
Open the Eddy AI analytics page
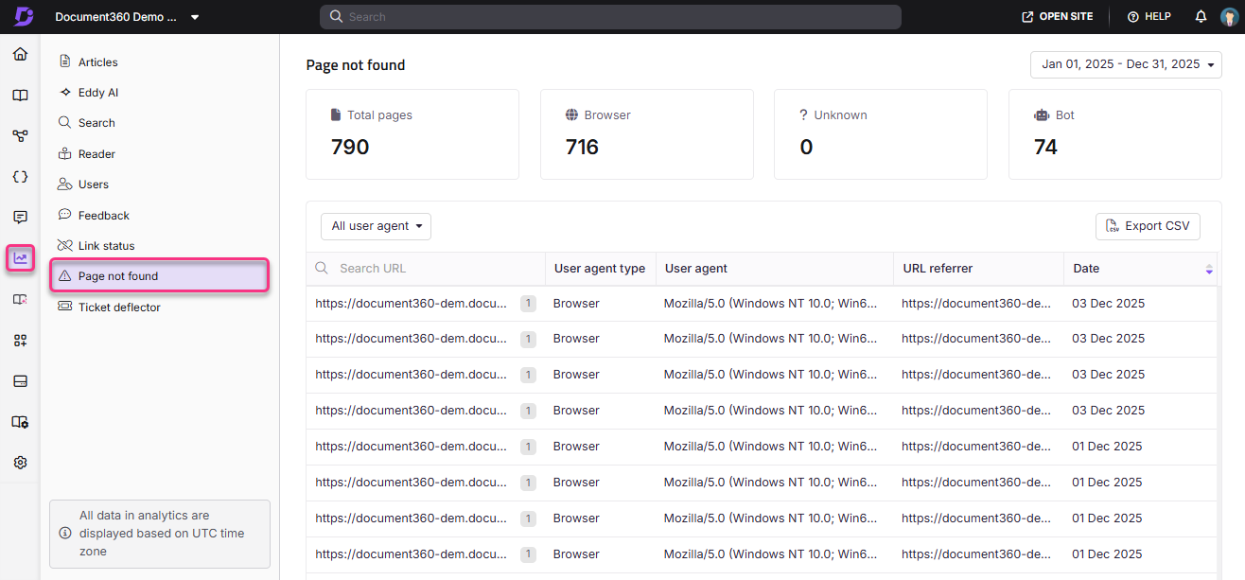tap(97, 93)
